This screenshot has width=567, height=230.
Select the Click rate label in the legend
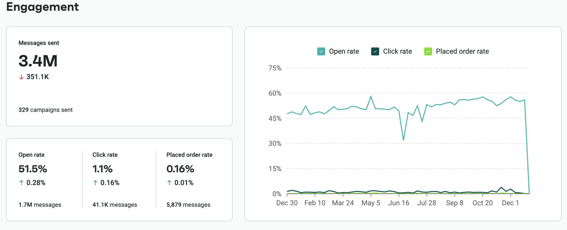397,51
